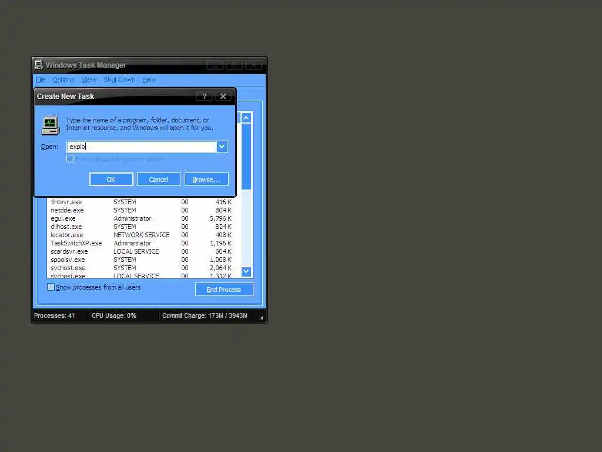
Task: Open the View menu
Action: (x=89, y=79)
